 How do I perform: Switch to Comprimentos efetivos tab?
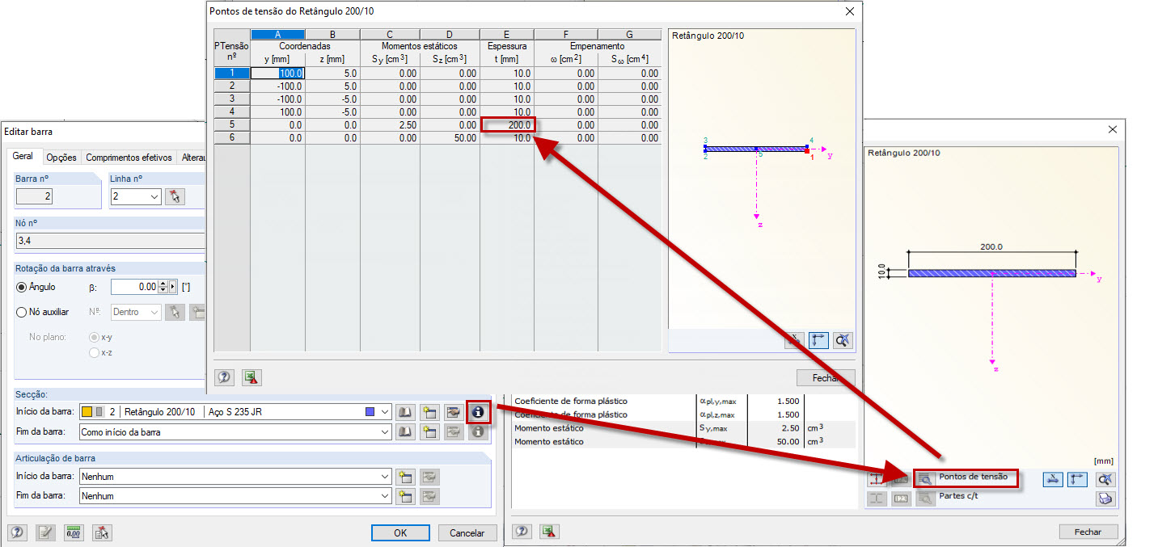[129, 158]
